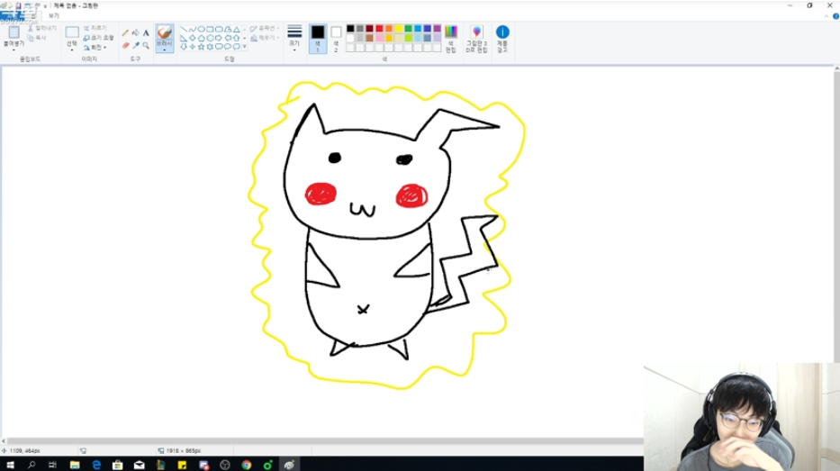Pick the rose pink color swatch
This screenshot has height=471, width=840.
pos(379,38)
